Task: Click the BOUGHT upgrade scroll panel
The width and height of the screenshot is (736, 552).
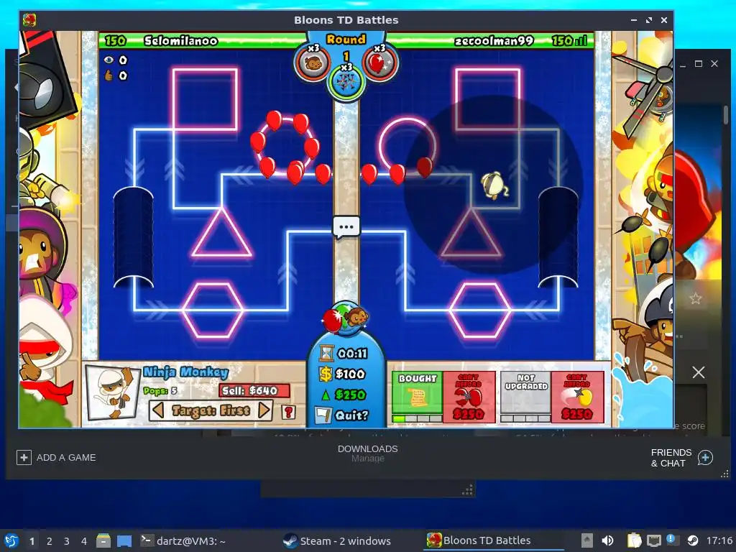Action: pos(418,393)
